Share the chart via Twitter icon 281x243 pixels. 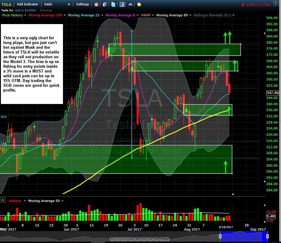coord(113,4)
